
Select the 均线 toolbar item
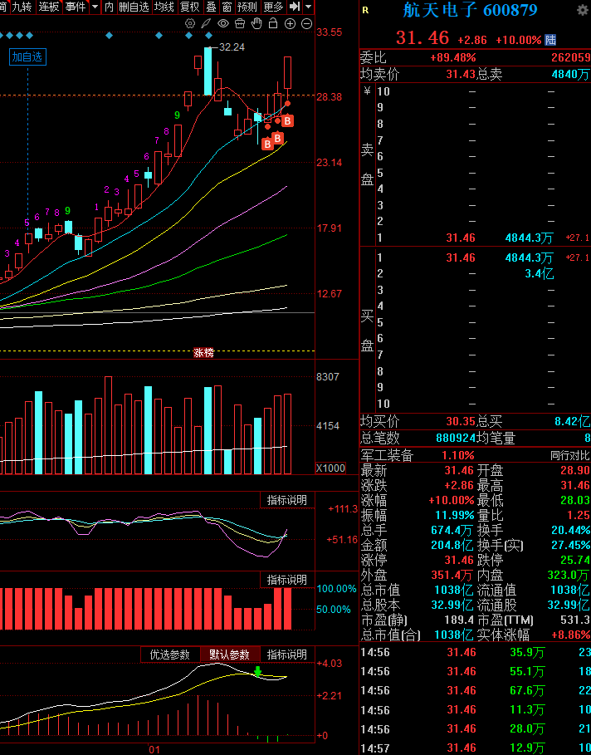pos(164,7)
